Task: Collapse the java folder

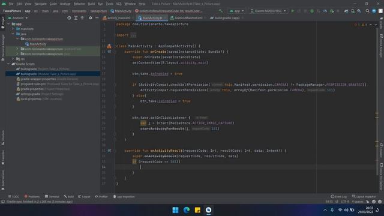Action: [x=13, y=34]
